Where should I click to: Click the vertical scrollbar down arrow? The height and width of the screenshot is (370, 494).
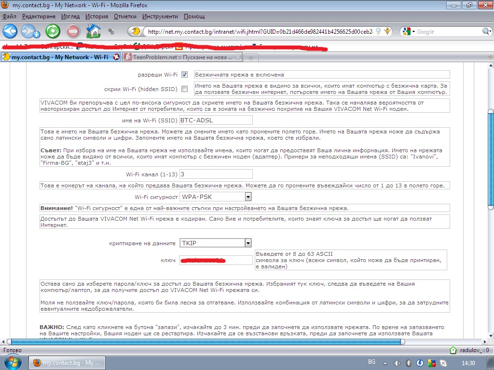[x=491, y=335]
